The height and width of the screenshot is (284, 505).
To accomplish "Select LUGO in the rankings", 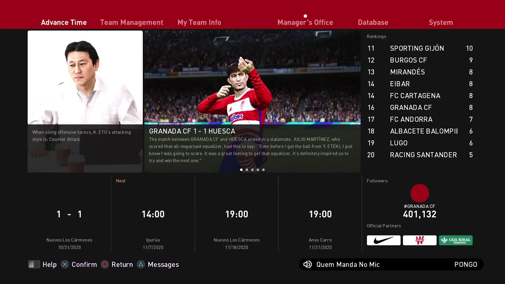I will point(420,143).
